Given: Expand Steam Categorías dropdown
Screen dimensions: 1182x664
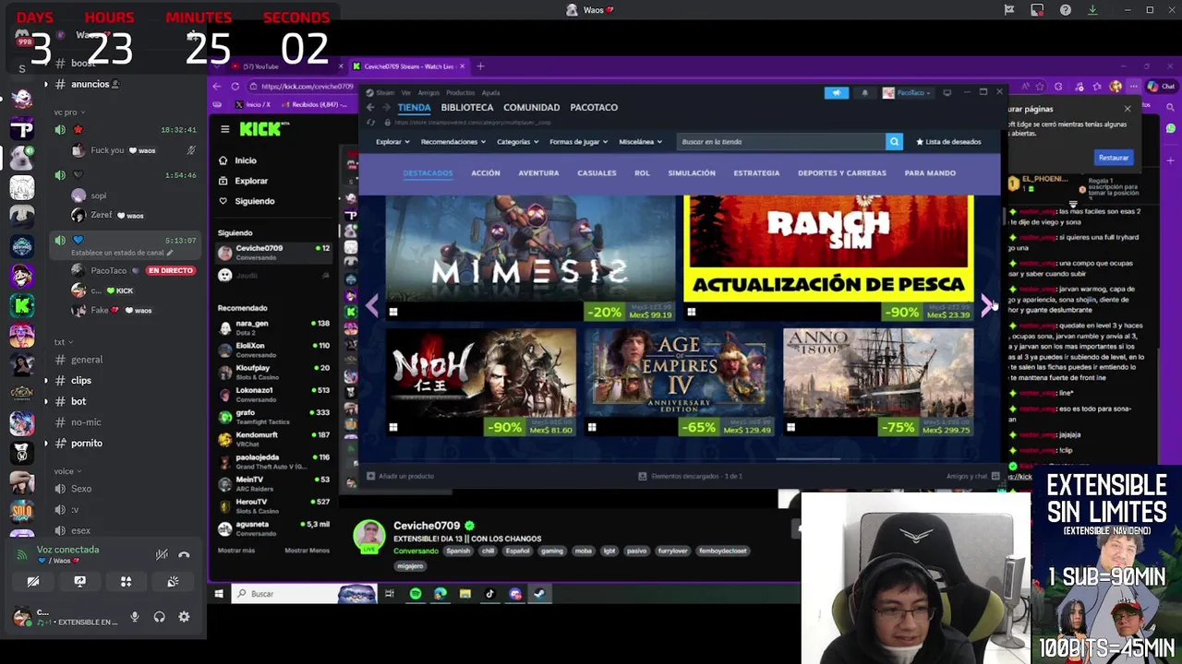Looking at the screenshot, I should pyautogui.click(x=517, y=142).
